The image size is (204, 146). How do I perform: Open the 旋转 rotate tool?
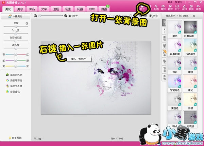(x=163, y=8)
